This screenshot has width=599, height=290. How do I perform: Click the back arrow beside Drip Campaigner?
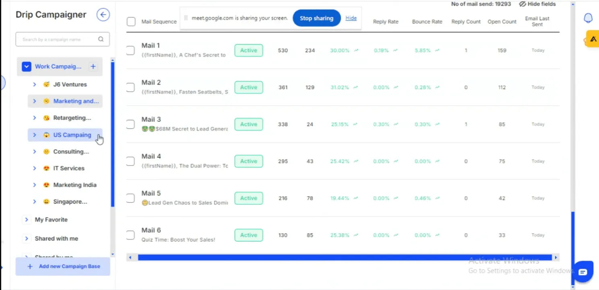103,14
